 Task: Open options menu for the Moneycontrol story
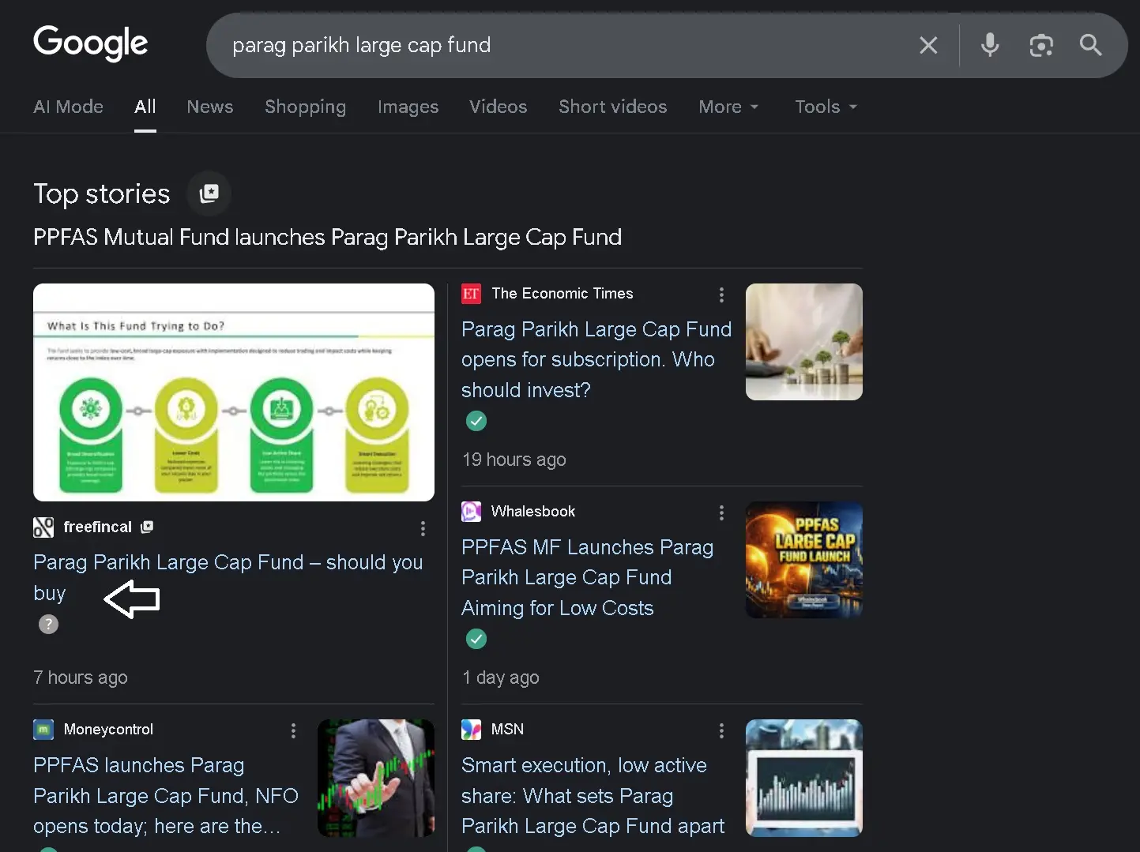pos(293,730)
